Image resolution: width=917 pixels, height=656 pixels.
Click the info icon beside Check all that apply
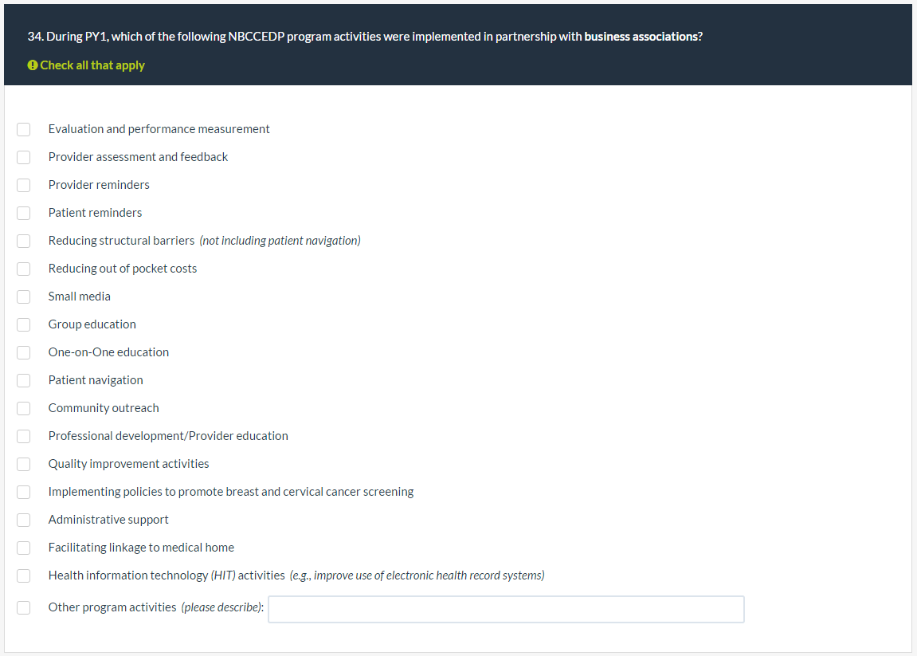(33, 65)
